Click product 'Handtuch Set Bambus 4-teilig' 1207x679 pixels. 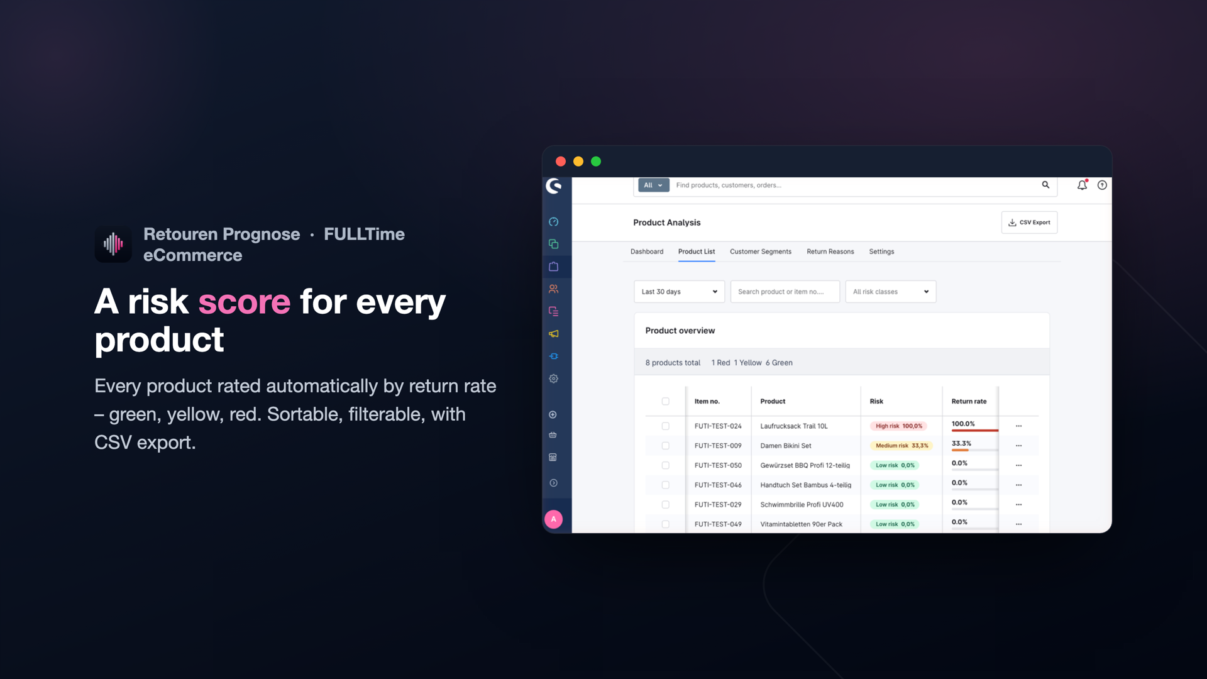coord(805,485)
